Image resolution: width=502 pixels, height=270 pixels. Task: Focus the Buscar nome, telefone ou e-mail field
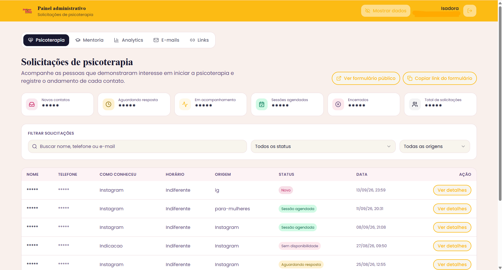pyautogui.click(x=137, y=146)
